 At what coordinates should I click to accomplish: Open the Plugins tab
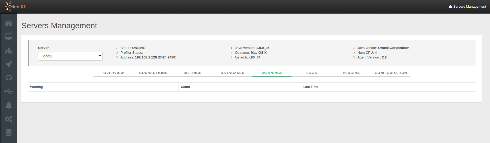(351, 73)
